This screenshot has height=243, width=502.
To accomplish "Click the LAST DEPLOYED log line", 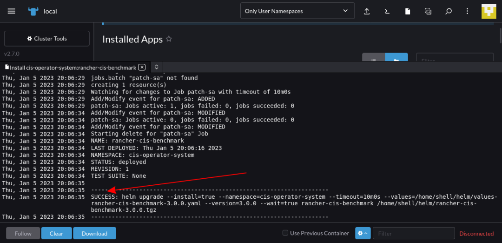I will [156, 148].
